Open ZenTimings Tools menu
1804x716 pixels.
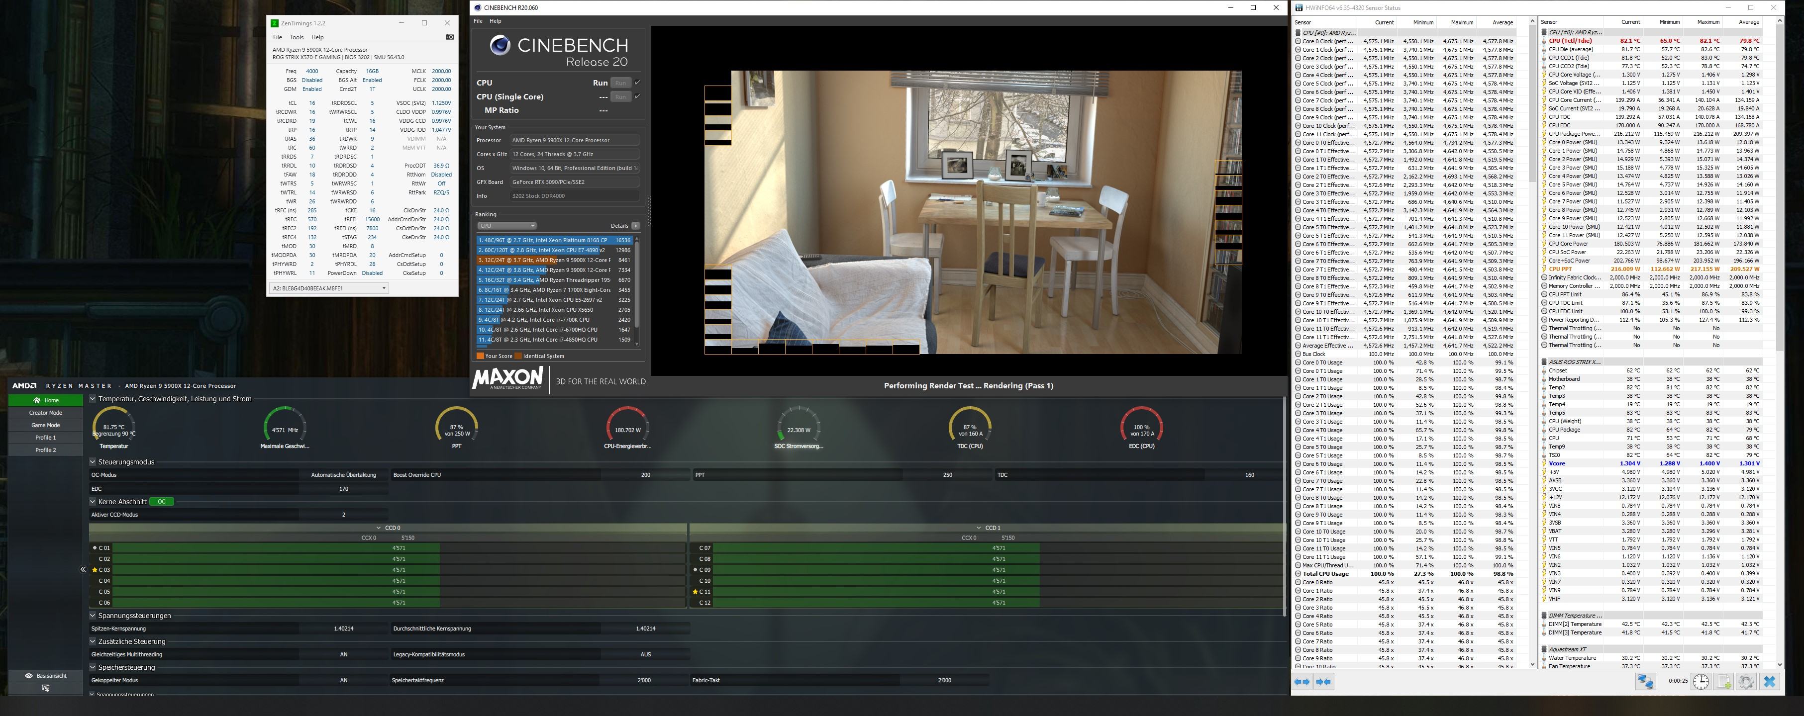297,37
